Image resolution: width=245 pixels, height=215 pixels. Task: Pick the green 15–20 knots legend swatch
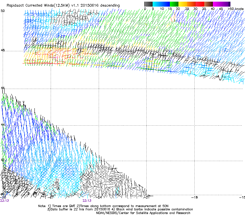pos(174,4)
